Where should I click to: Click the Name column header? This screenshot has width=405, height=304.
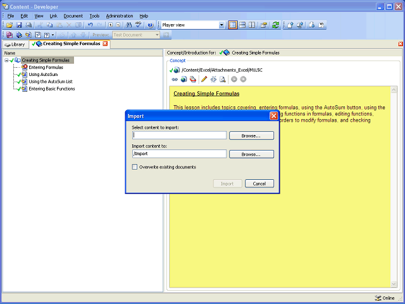pyautogui.click(x=83, y=53)
